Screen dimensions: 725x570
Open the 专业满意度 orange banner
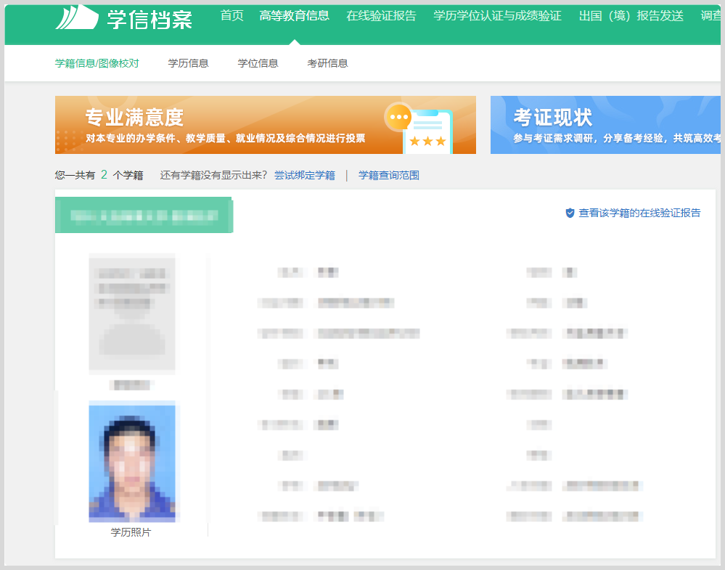pos(266,125)
